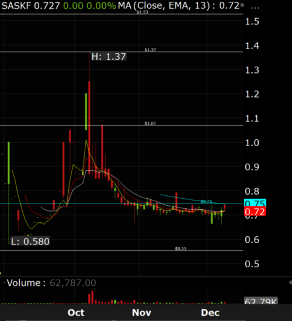Screen dimensions: 292x321
Task: Click the L: 0.580 low marker
Action: pyautogui.click(x=30, y=241)
